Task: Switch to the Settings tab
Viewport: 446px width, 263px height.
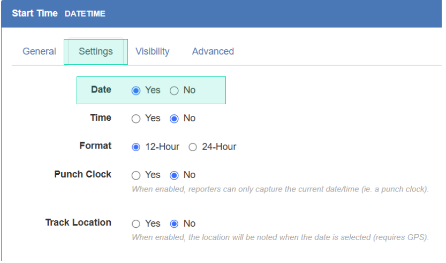Action: tap(95, 51)
